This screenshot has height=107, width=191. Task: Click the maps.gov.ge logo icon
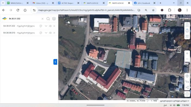pyautogui.click(x=5, y=18)
